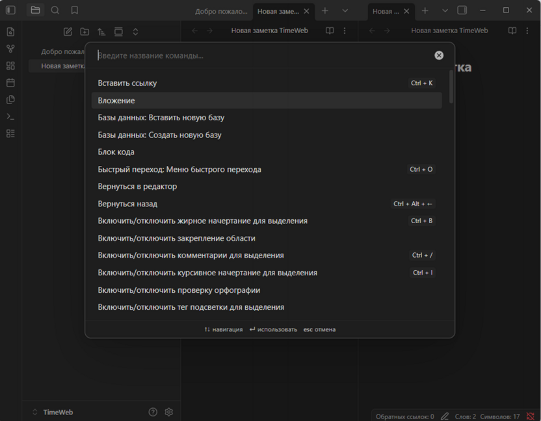Screen dimensions: 541x421
Task: Toggle the right sidebar
Action: click(462, 10)
